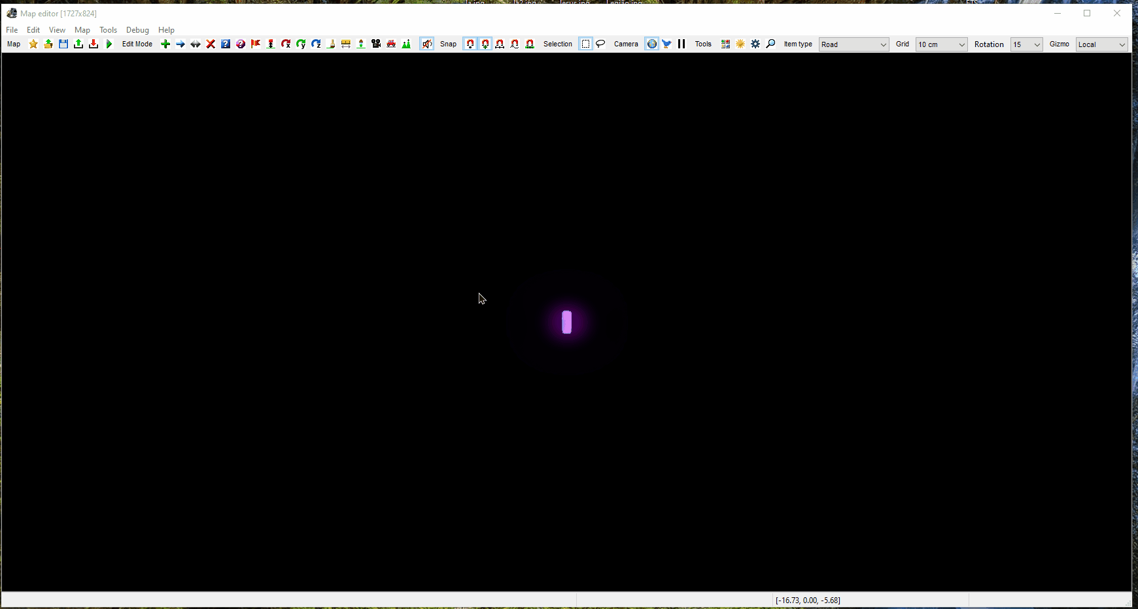Viewport: 1138px width, 609px height.
Task: Click the yellow star new map icon
Action: (33, 44)
